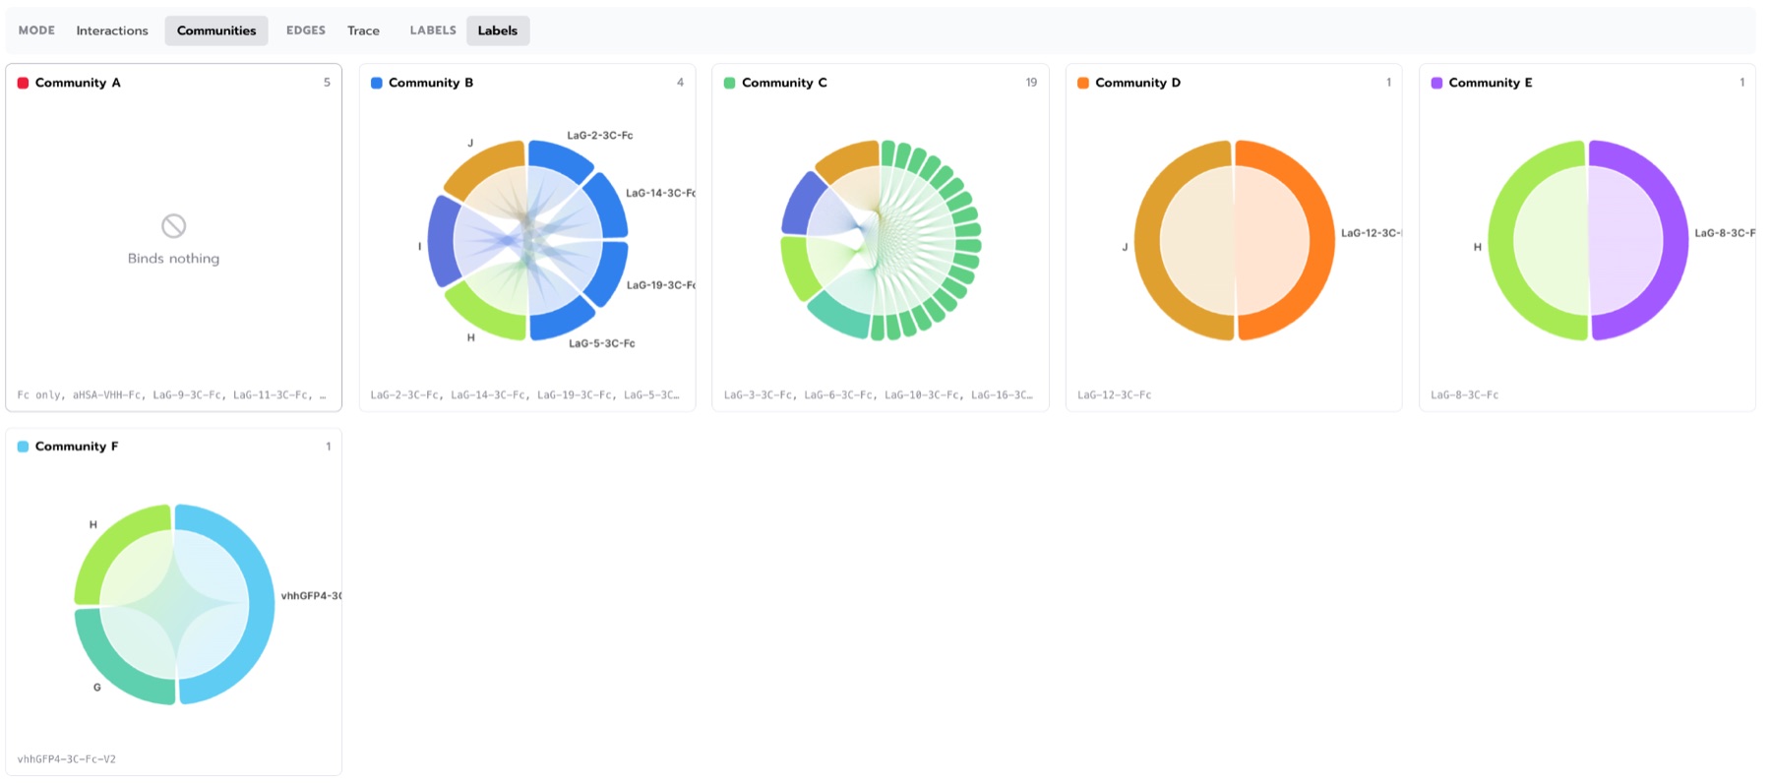Select the LaG-14-3C-Fc chord segment
The image size is (1771, 783).
(x=611, y=205)
